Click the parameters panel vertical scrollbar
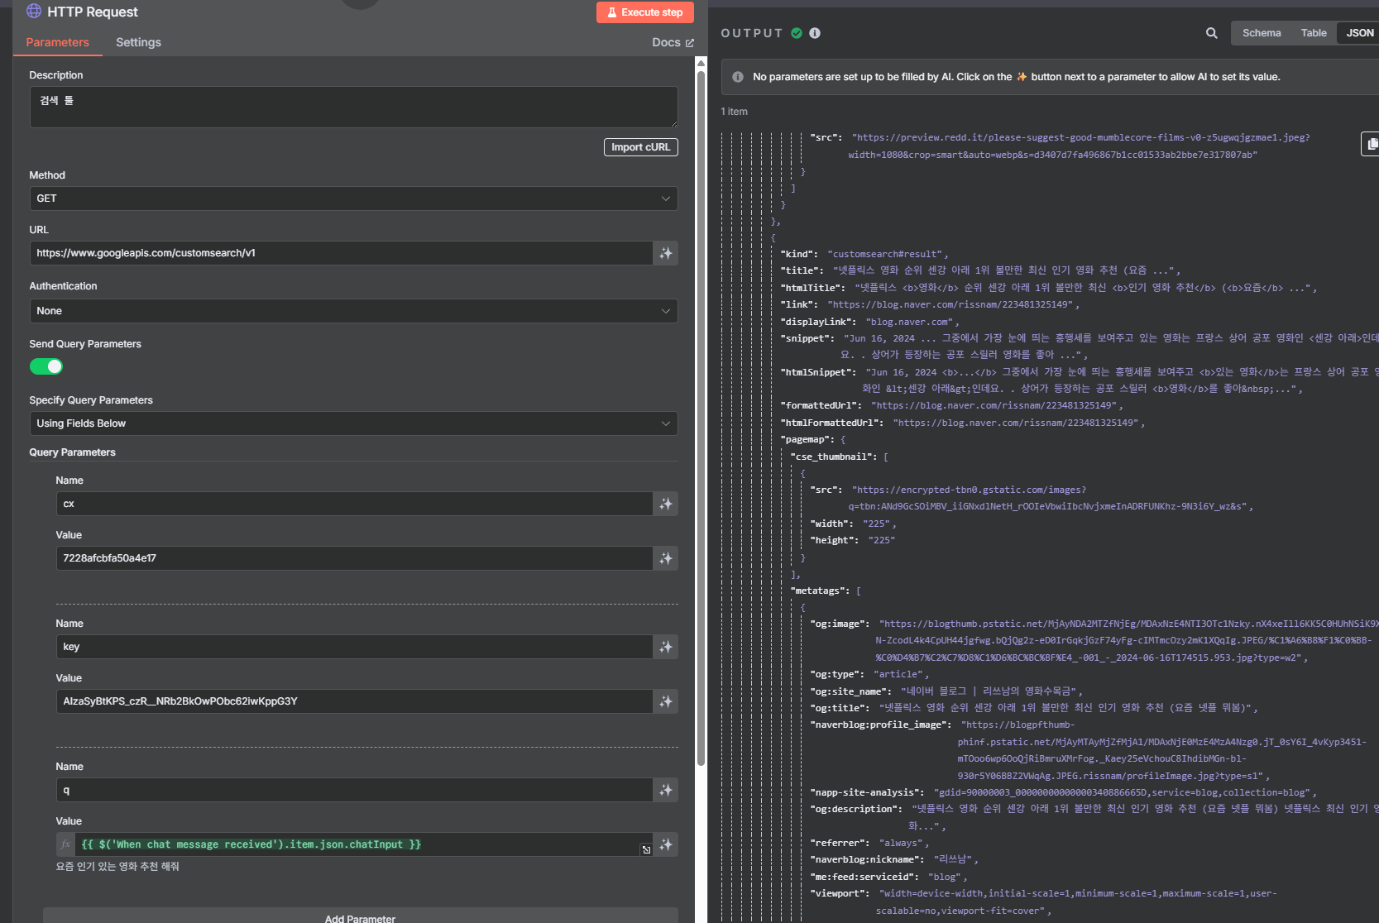Viewport: 1379px width, 923px height. (x=701, y=418)
